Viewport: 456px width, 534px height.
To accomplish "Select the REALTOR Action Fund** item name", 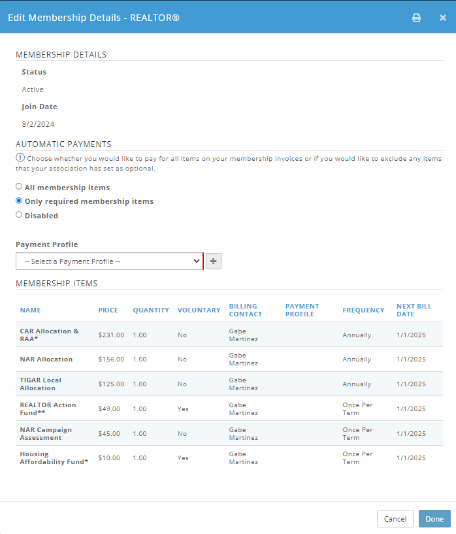I will pyautogui.click(x=48, y=409).
